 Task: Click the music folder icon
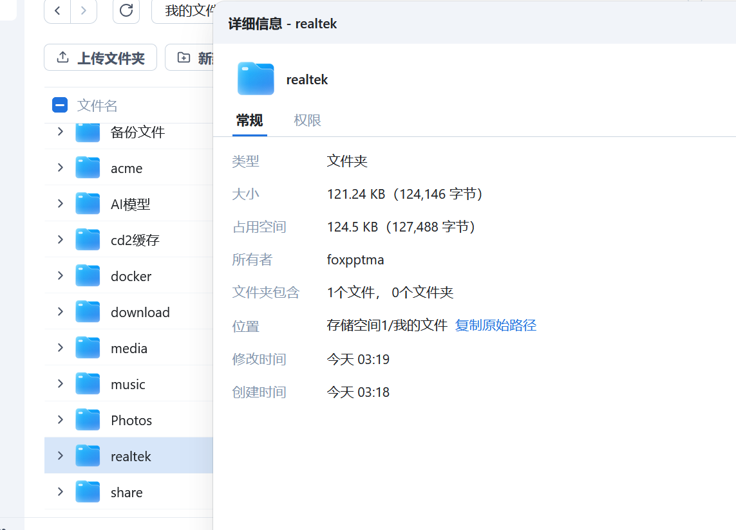88,383
